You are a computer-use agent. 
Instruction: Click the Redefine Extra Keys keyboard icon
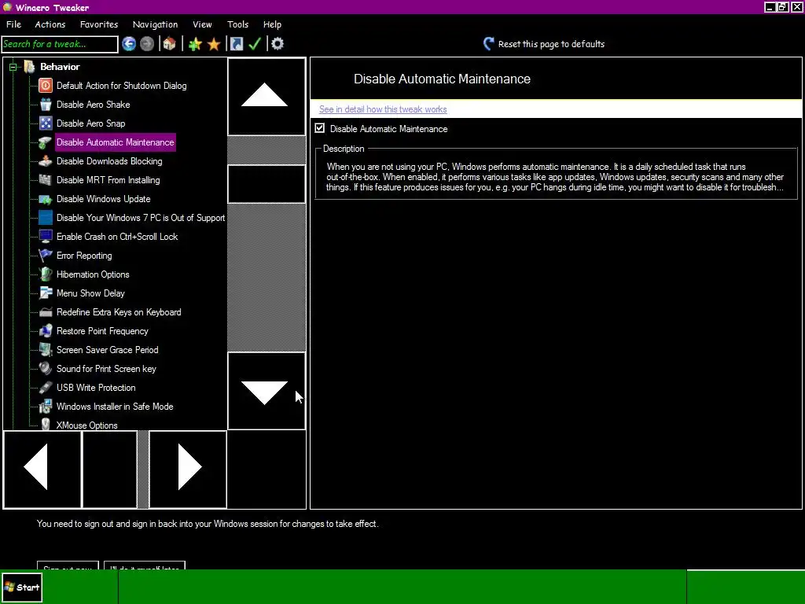click(46, 312)
